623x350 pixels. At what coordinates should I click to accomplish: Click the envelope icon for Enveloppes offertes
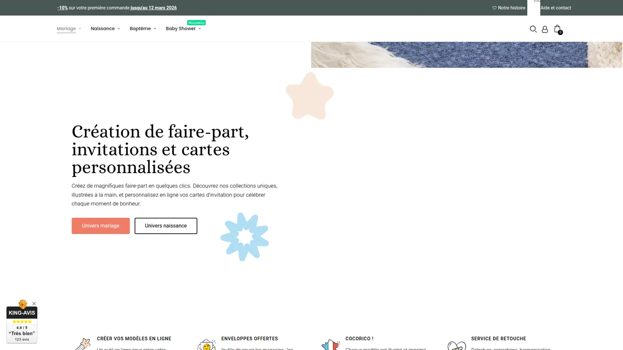point(207,344)
